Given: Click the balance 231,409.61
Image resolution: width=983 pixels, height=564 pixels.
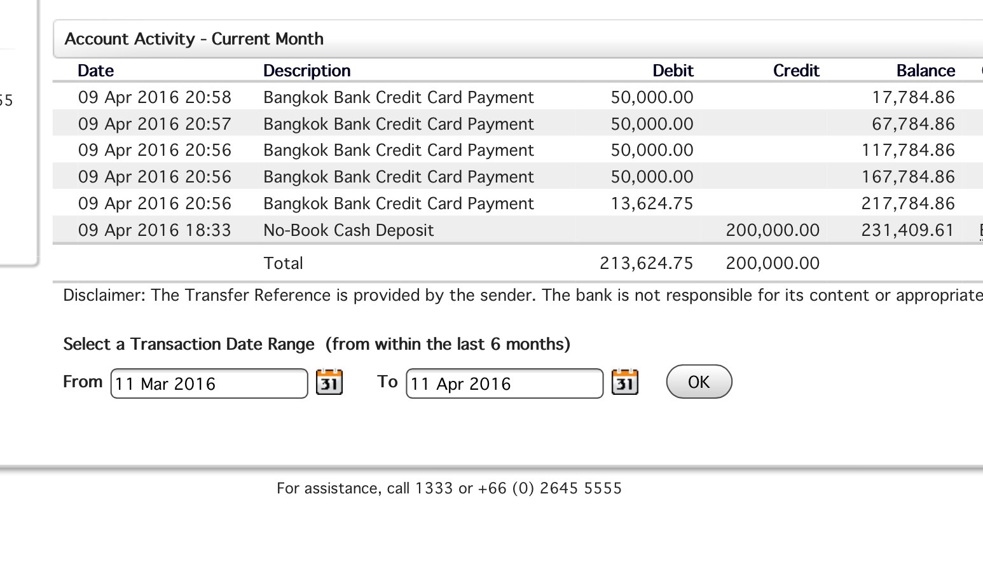Looking at the screenshot, I should [908, 230].
